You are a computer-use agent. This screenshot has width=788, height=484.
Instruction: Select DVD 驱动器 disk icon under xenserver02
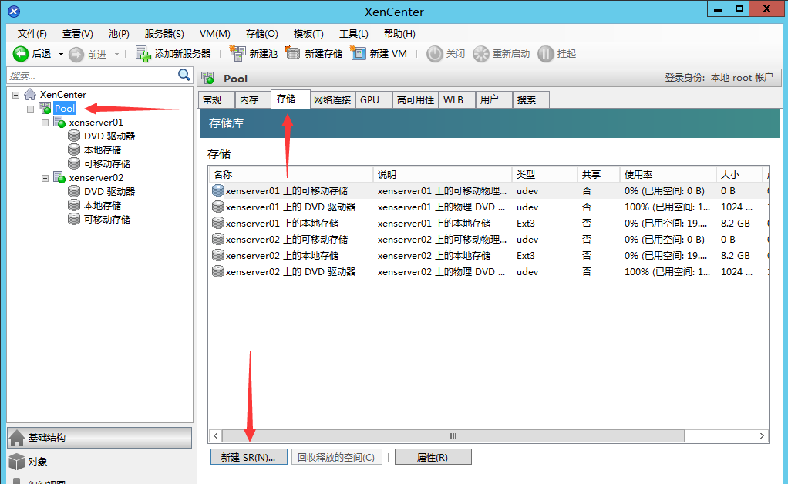tap(74, 191)
